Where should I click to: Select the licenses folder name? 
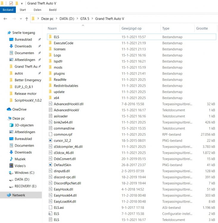coord(60,49)
